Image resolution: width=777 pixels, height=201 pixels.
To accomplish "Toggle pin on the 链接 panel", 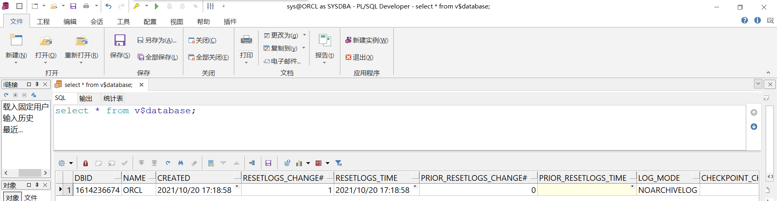I will [x=37, y=84].
